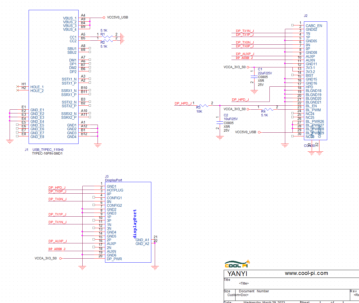Select the DisplayPort value label above J3

pos(113,180)
